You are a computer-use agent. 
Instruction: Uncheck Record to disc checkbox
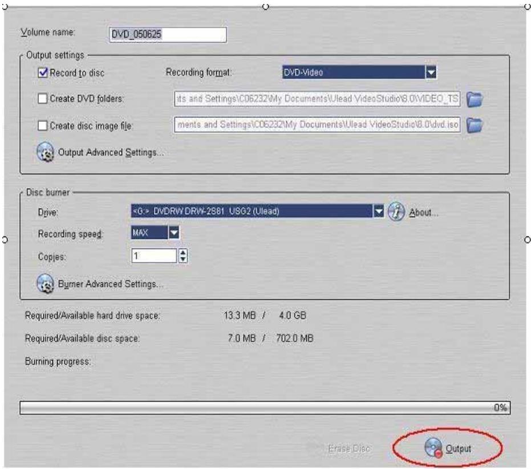pyautogui.click(x=43, y=72)
